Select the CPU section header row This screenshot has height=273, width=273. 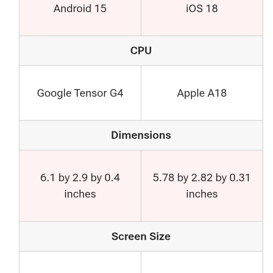(141, 51)
